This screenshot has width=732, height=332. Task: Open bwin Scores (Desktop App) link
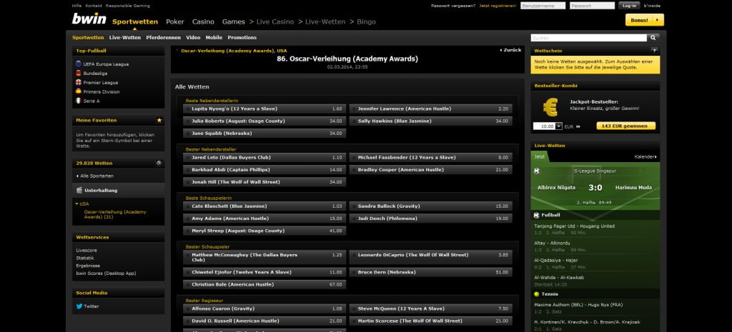point(106,273)
